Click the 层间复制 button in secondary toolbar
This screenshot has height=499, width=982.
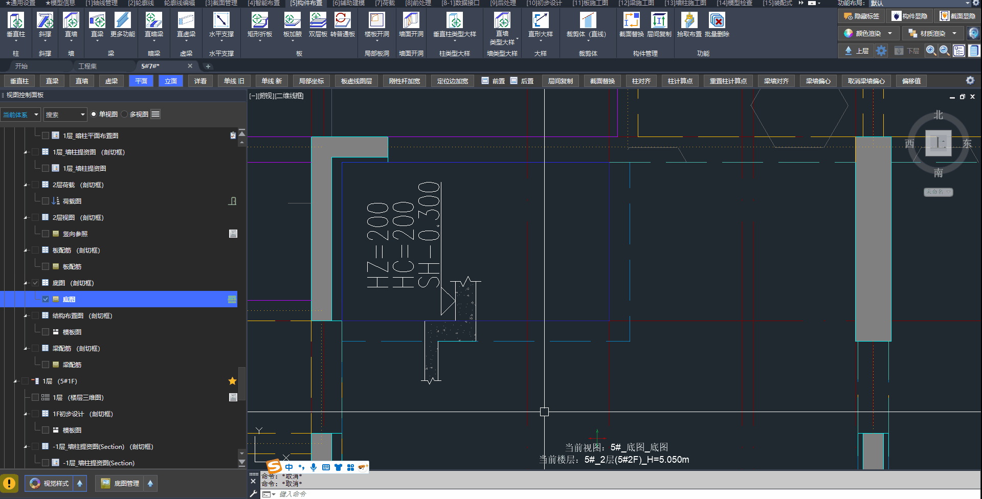(560, 81)
